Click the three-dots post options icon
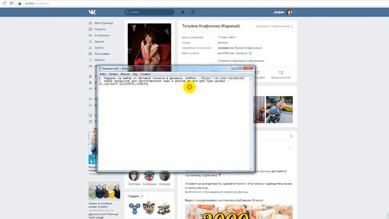 tap(291, 148)
